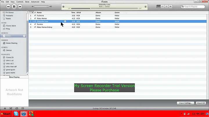Open the chris cd 2 playlist
This screenshot has height=117, width=209.
point(10,63)
